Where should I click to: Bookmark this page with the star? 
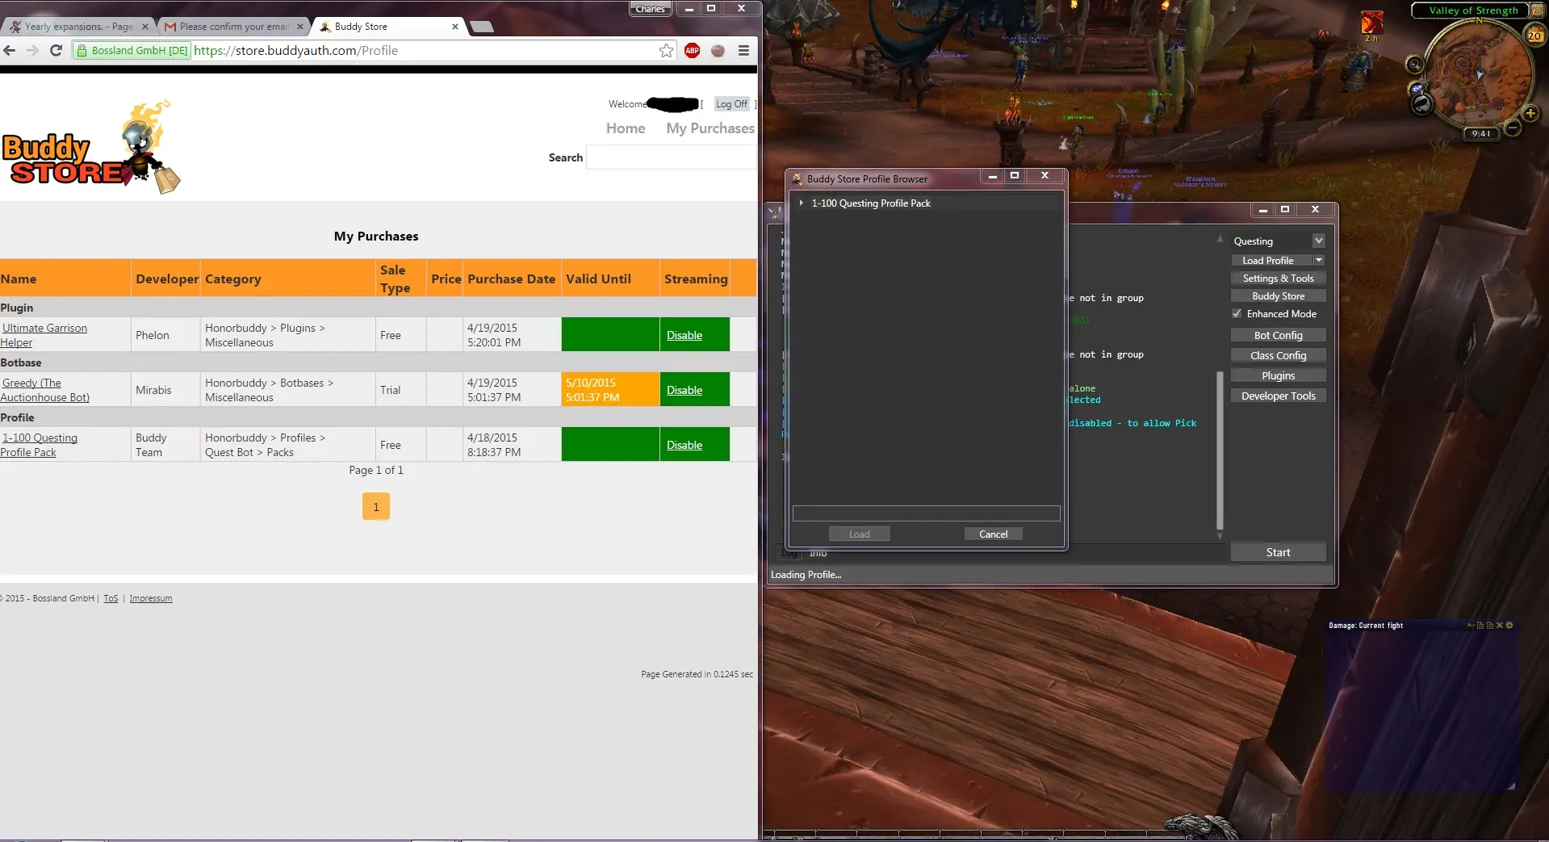(666, 50)
